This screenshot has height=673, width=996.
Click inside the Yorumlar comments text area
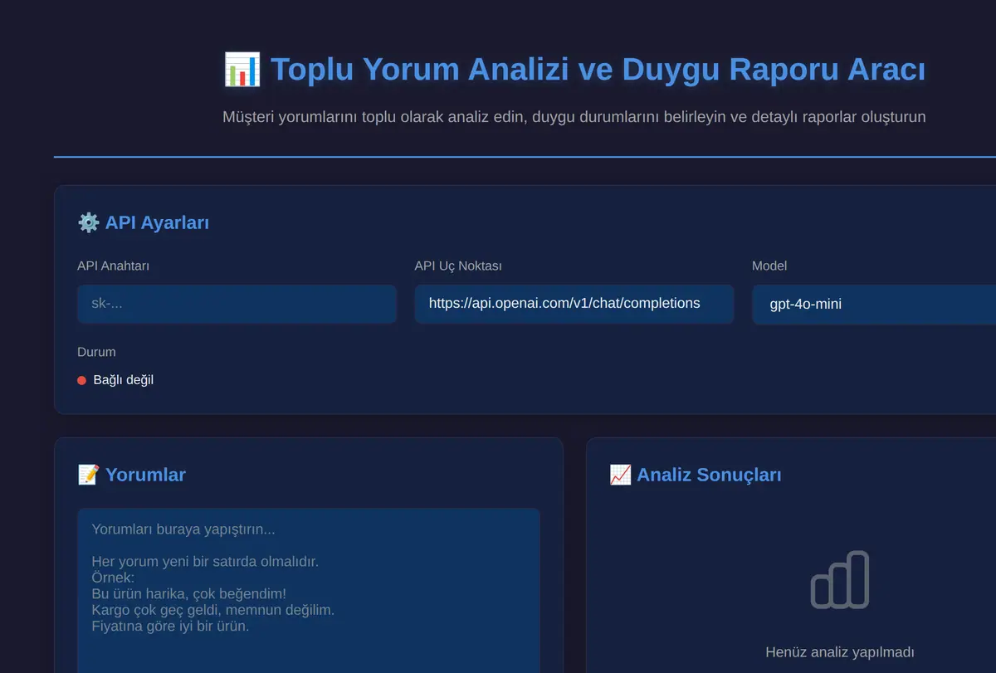click(x=309, y=591)
